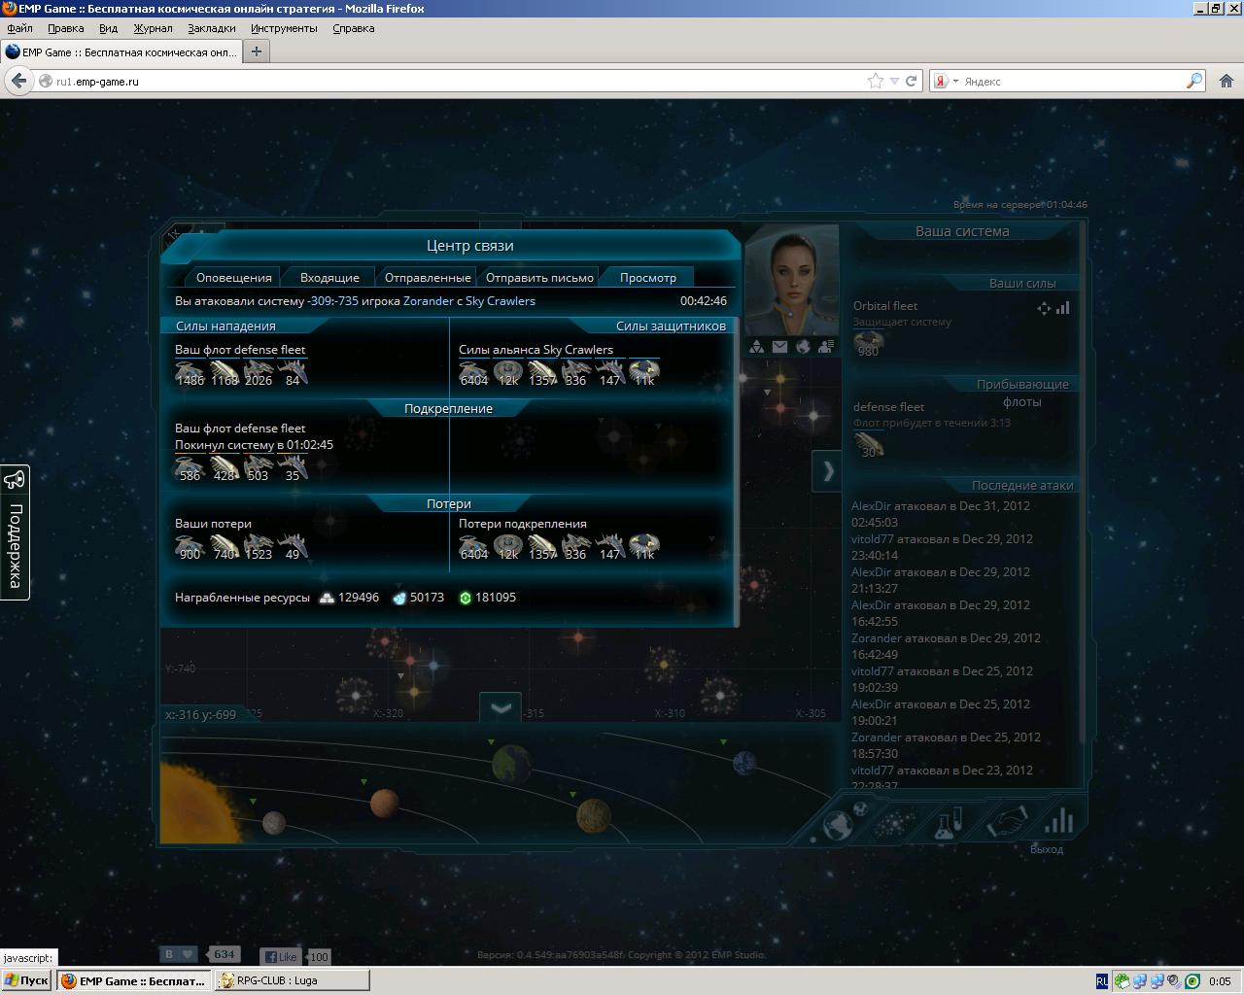Open the mail envelope icon under the portrait
1244x995 pixels.
tap(779, 347)
